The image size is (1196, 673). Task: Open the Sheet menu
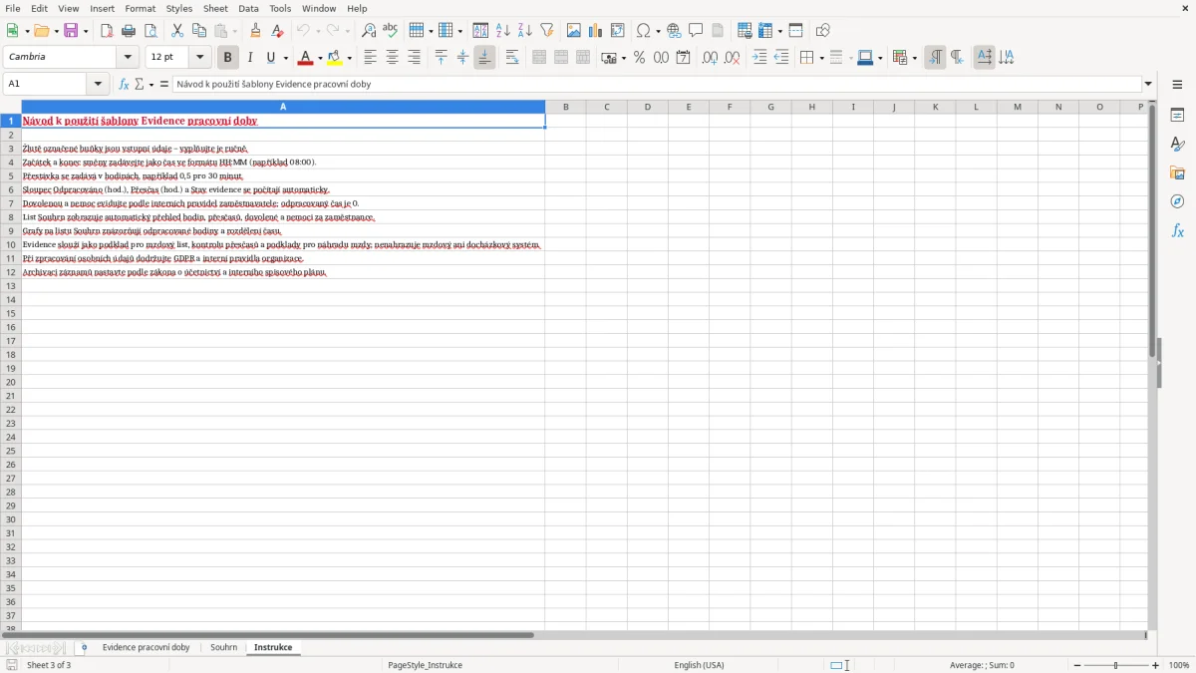(215, 8)
